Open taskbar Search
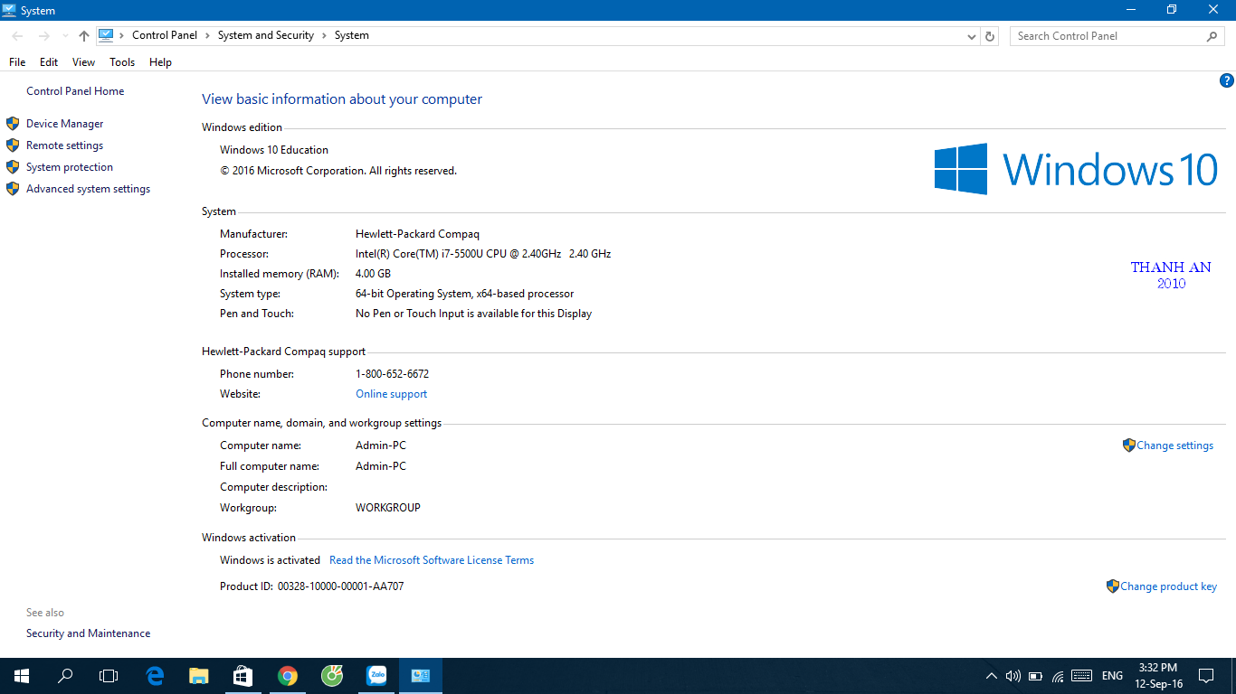 coord(65,676)
